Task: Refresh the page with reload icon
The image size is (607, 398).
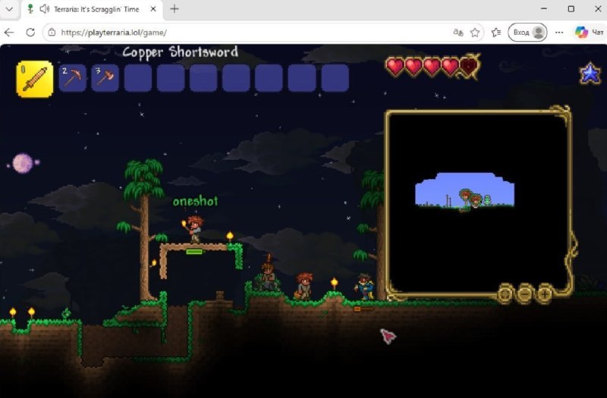Action: click(30, 33)
